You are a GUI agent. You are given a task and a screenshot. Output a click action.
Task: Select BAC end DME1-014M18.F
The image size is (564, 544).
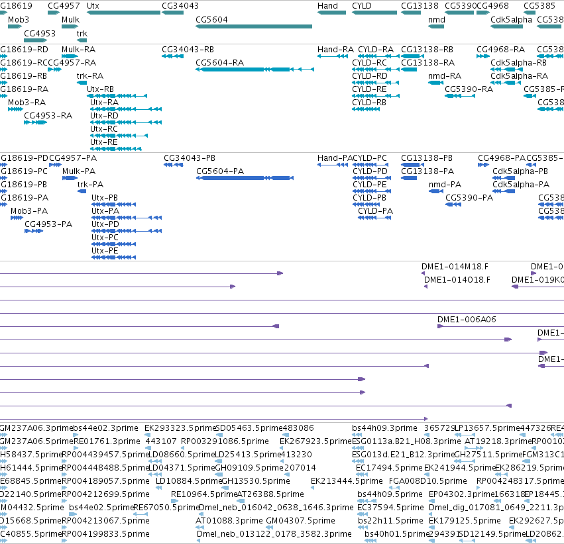(x=423, y=273)
